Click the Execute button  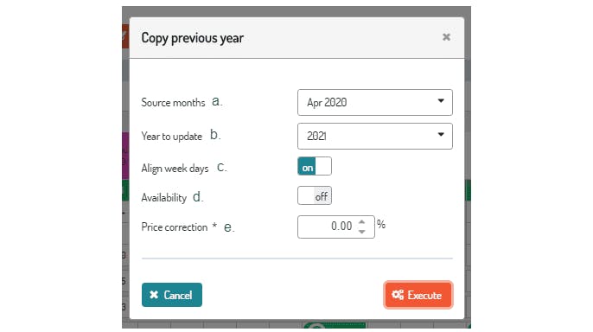(x=418, y=295)
